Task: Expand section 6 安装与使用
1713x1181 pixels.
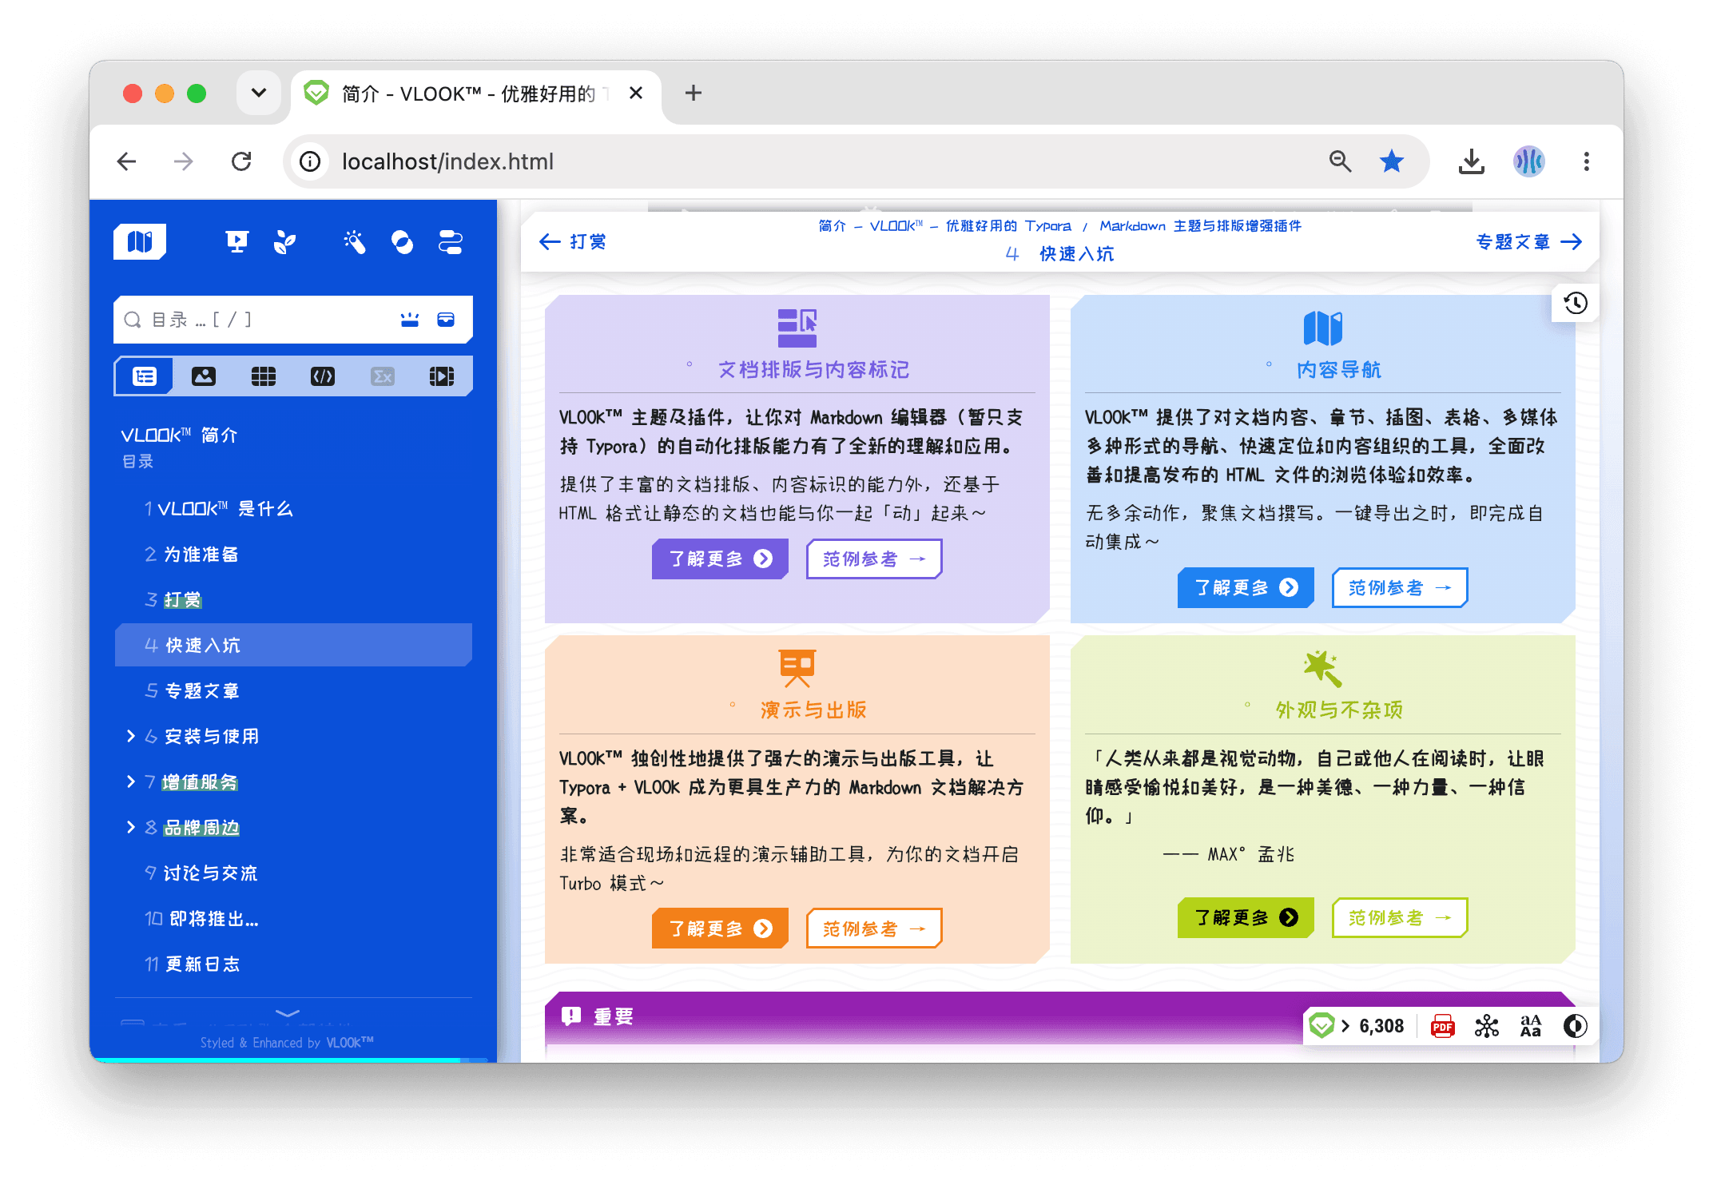Action: tap(131, 736)
